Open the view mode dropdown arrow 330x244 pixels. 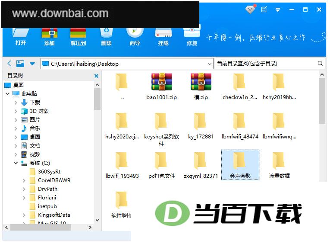coord(32,64)
